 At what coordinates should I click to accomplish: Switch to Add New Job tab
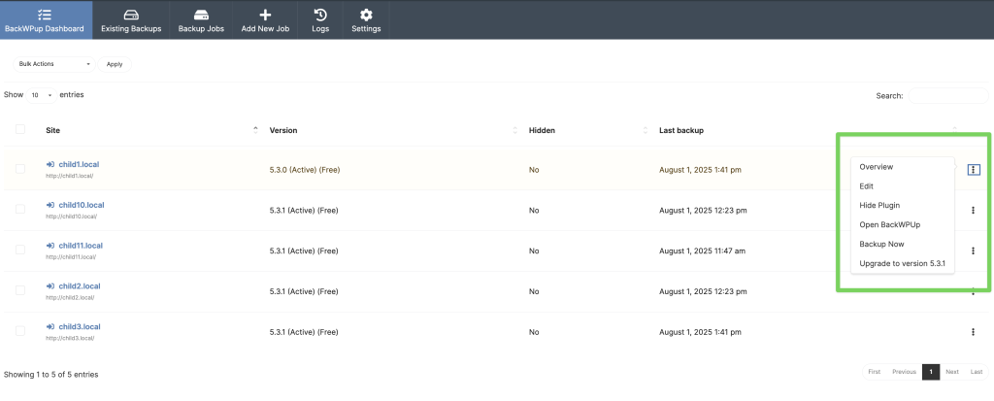tap(265, 19)
